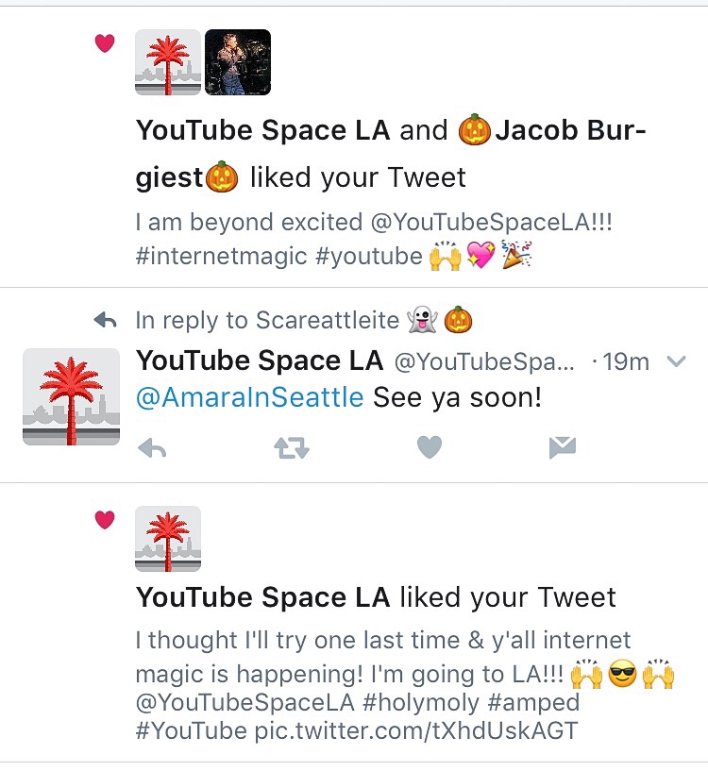Image resolution: width=708 pixels, height=771 pixels.
Task: Click the curved reply arrow beside 'In reply to'
Action: coord(106,320)
